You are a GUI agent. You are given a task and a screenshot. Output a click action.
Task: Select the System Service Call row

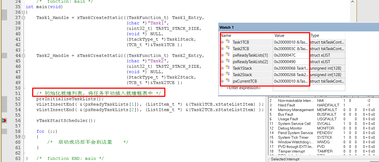point(323,124)
